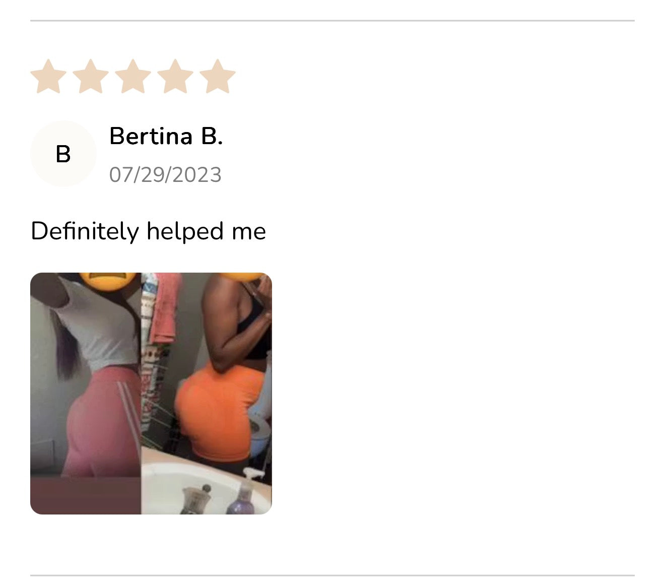665x580 pixels.
Task: Click the top divider line
Action: (x=332, y=21)
